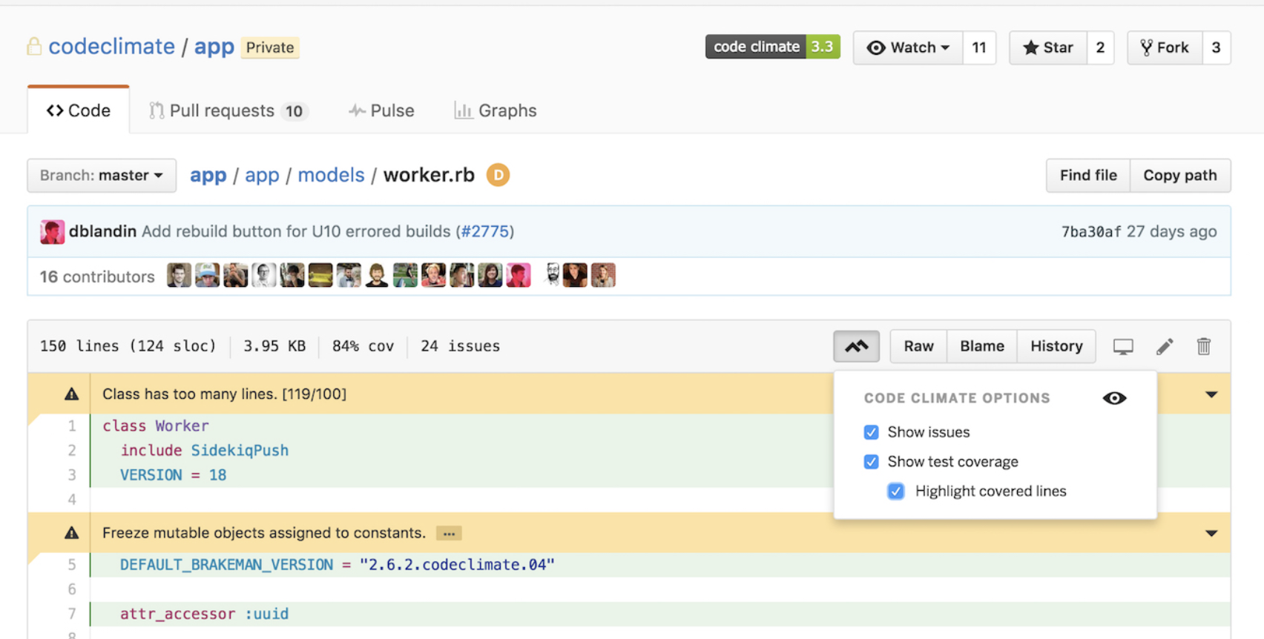Click the 16 contributors text

click(97, 277)
